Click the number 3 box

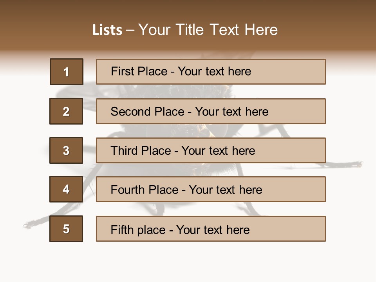click(66, 150)
